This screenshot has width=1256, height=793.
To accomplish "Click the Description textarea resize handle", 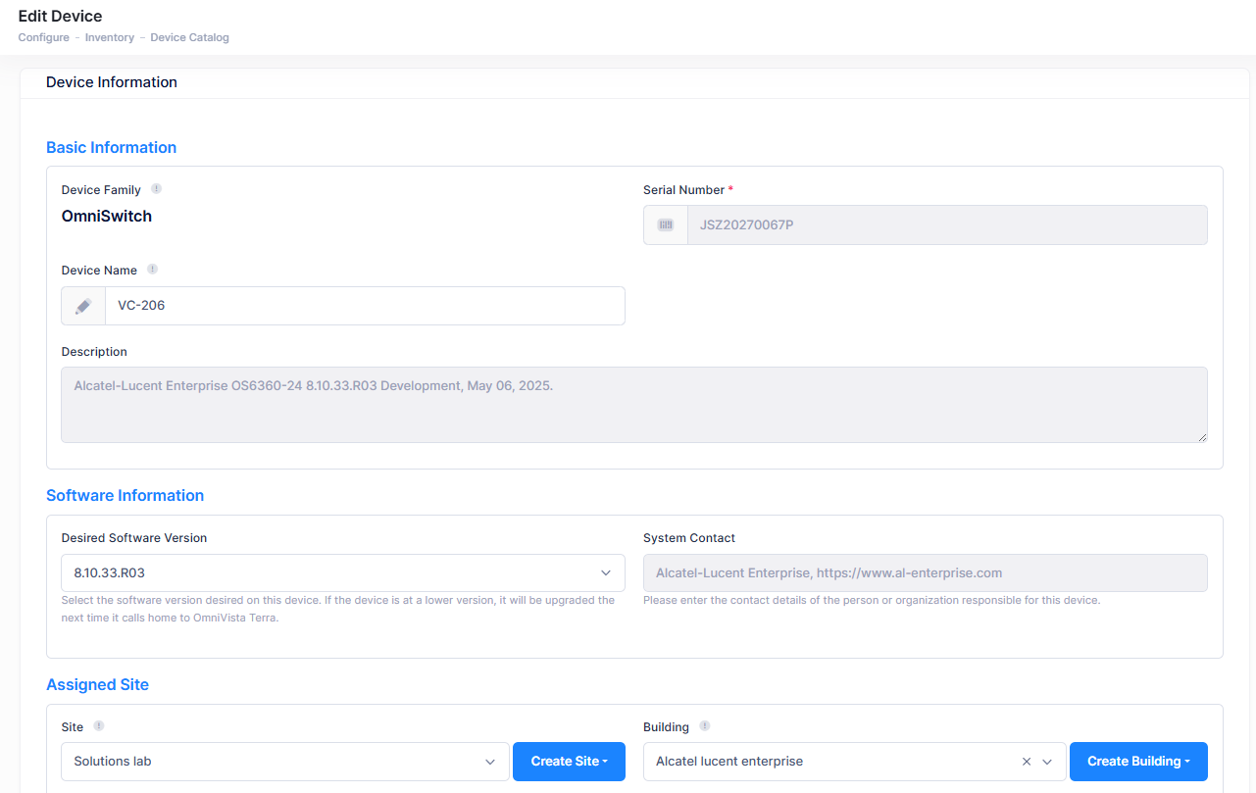I will (1201, 436).
